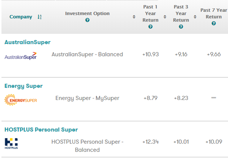Click the Energy Super sun logo

click(20, 100)
